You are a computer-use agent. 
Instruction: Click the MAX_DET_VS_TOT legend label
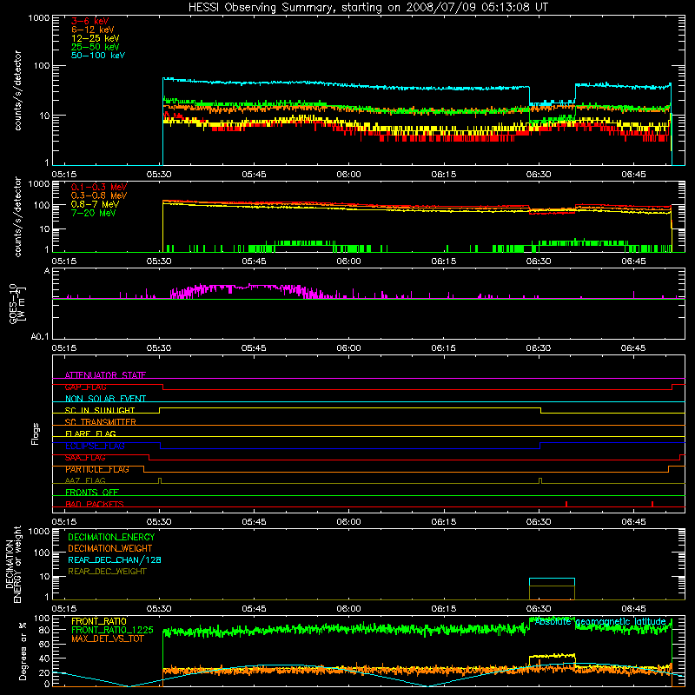pos(107,639)
